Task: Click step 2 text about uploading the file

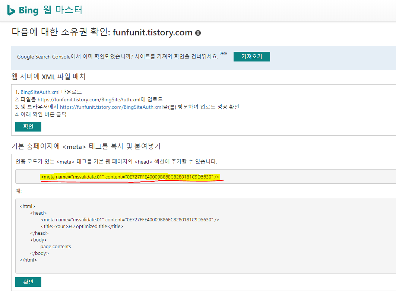Action: pos(89,99)
